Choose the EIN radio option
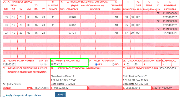181x97 pixels. (x=46, y=64)
